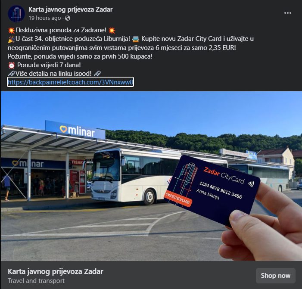Click the bottom headline 'Karta javnog prijevoza Zadar'
This screenshot has width=302, height=289.
(x=56, y=271)
